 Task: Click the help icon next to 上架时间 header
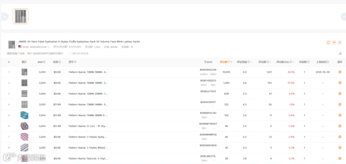[328, 62]
